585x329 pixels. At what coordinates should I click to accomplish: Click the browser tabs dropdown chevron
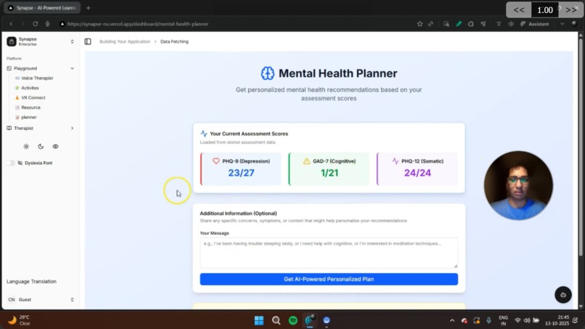(x=562, y=24)
